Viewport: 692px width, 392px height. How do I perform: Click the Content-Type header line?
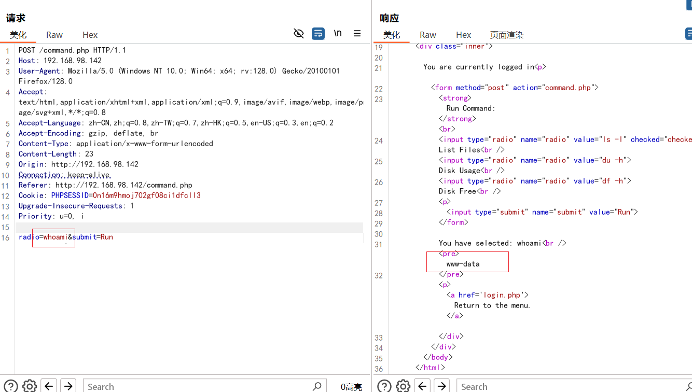116,144
